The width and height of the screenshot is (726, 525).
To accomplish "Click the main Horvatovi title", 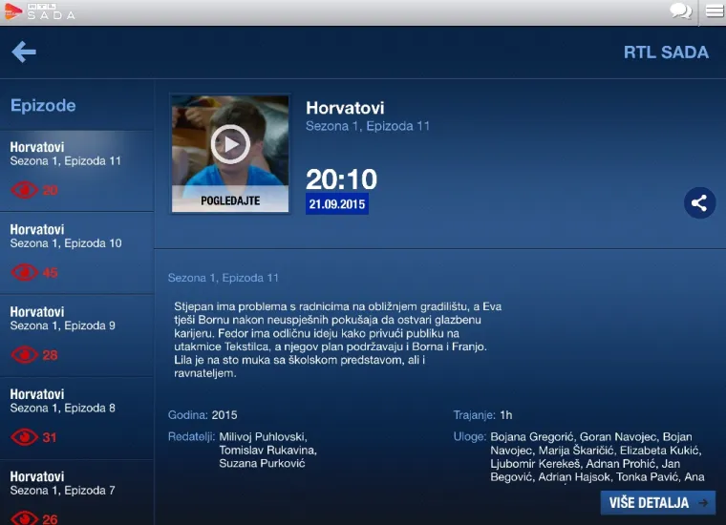I will click(345, 108).
